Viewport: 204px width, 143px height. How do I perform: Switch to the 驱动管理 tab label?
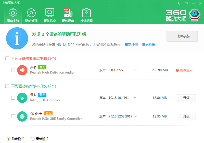point(31,21)
